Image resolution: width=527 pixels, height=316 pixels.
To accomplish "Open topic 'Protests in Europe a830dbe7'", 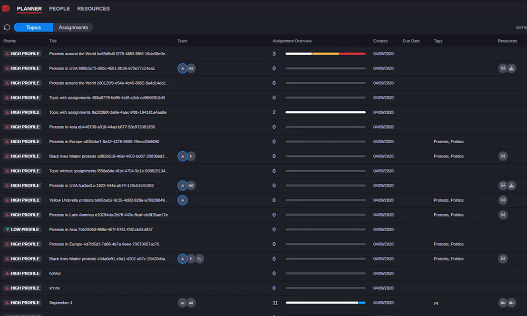I will coord(104,142).
